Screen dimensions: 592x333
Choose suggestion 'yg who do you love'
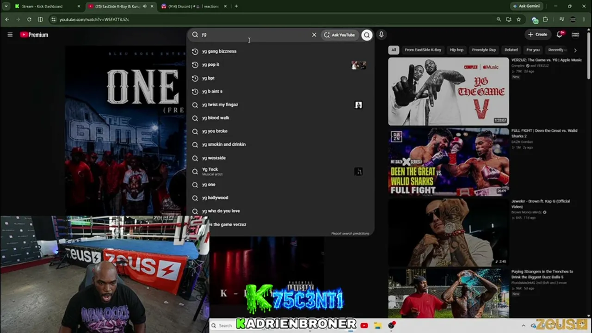pyautogui.click(x=280, y=211)
